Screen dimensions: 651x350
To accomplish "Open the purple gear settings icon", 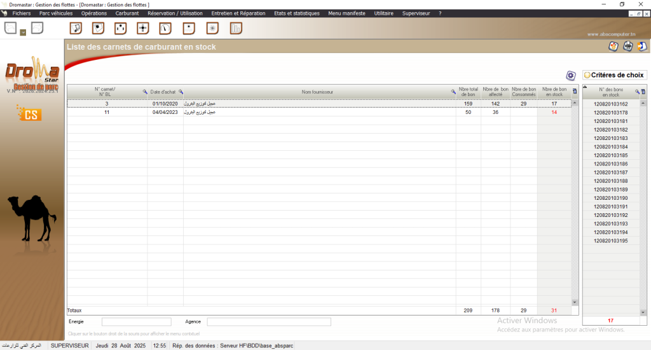I will [570, 75].
